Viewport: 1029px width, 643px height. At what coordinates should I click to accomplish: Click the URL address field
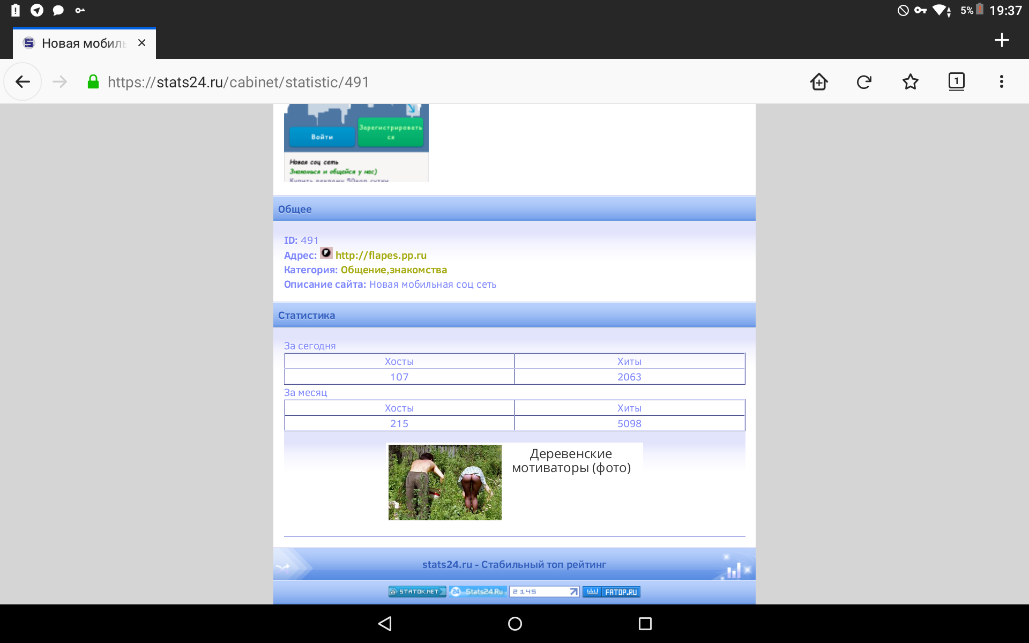375,82
